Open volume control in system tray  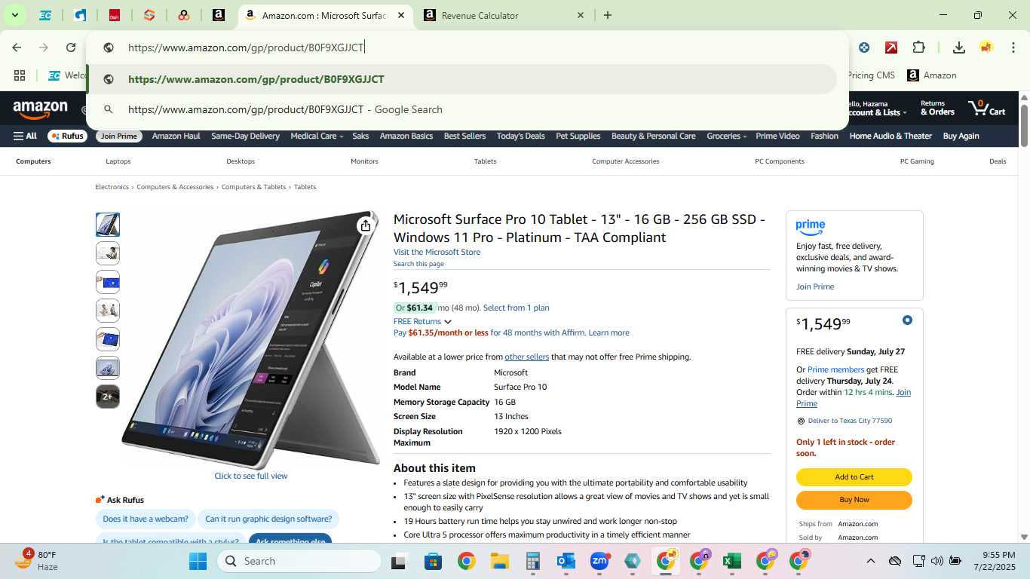point(937,561)
